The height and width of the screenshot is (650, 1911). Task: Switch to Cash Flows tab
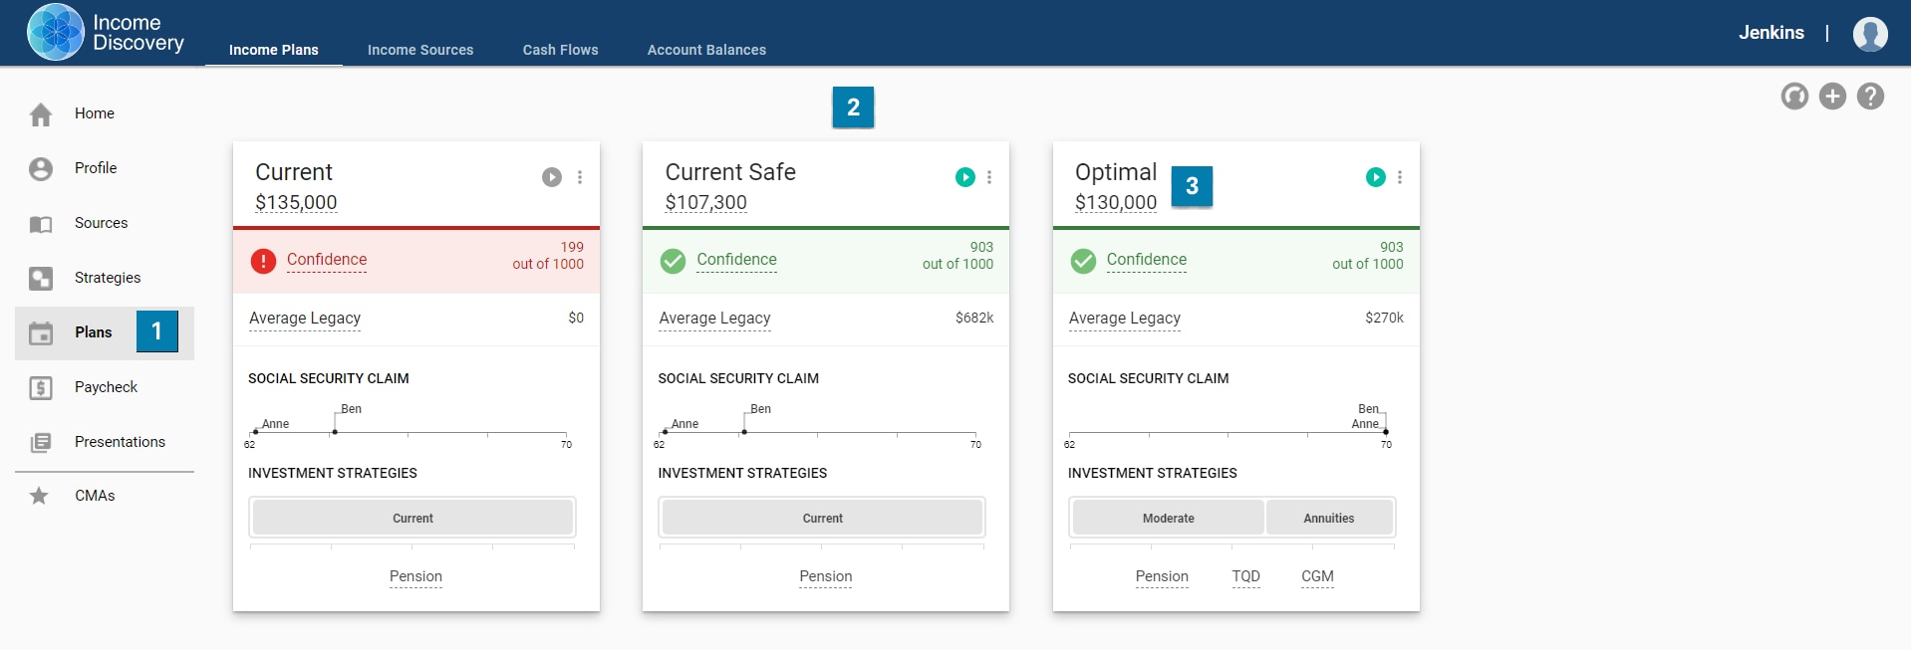tap(561, 50)
